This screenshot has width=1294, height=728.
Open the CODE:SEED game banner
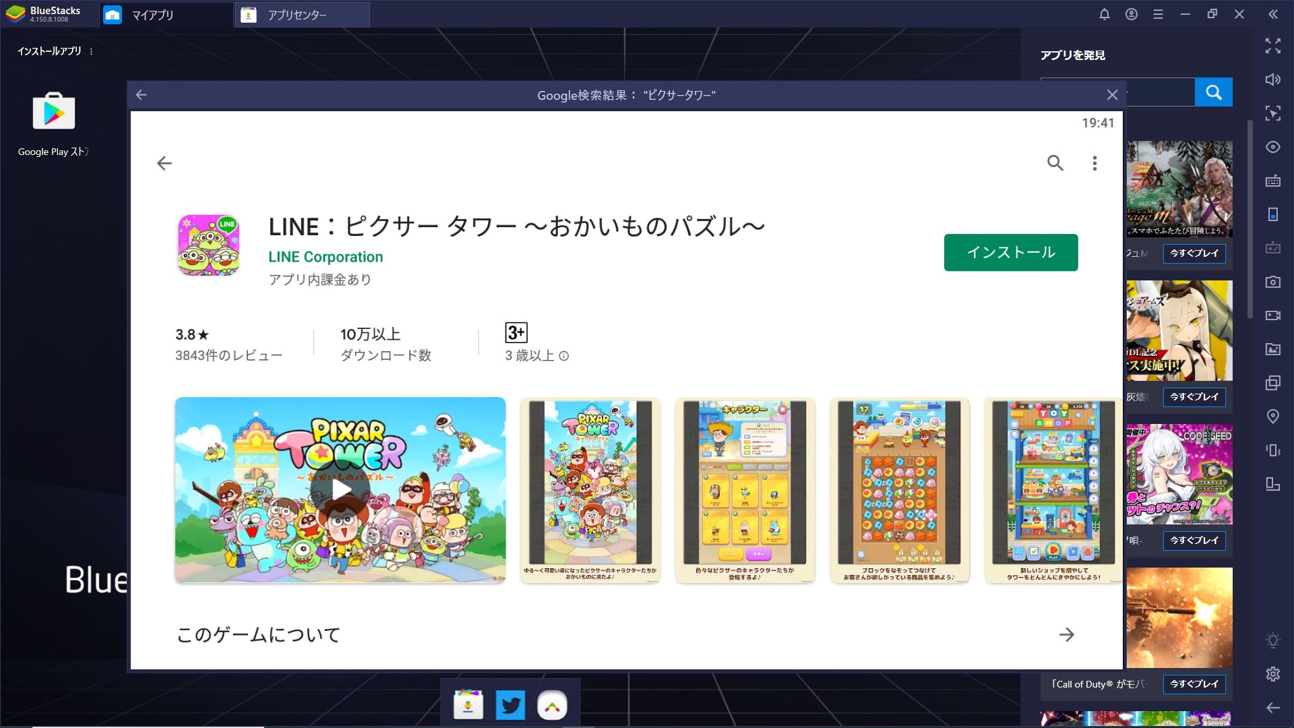coord(1179,474)
